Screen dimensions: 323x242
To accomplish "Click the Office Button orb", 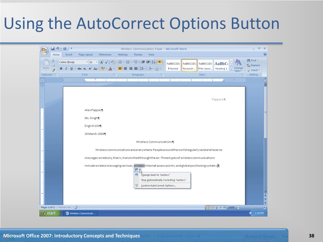I will tap(44, 51).
